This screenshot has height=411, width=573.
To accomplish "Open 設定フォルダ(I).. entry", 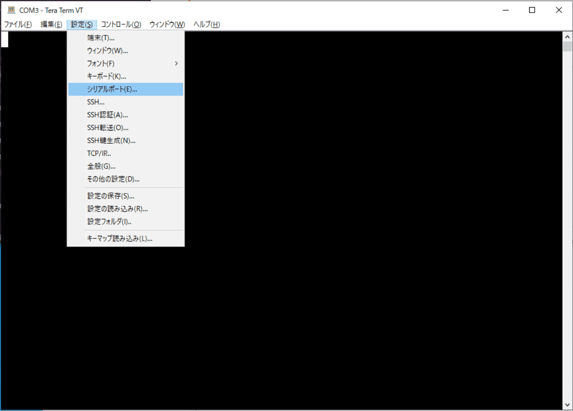I will click(109, 222).
